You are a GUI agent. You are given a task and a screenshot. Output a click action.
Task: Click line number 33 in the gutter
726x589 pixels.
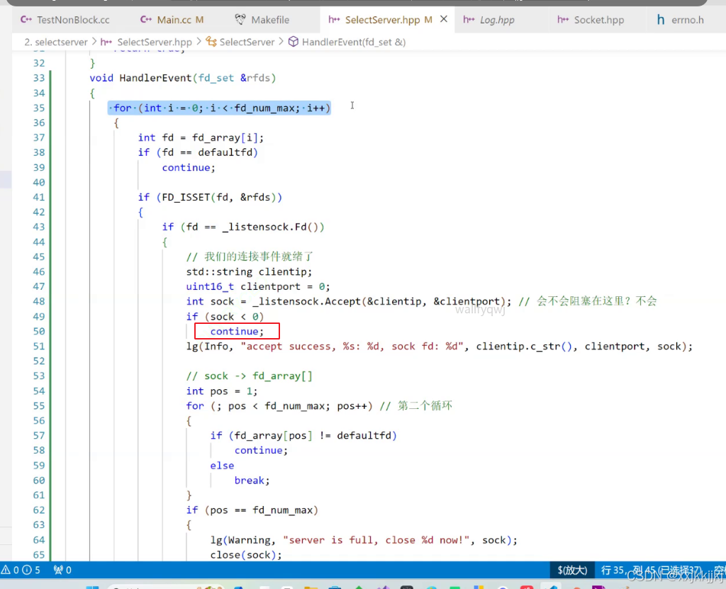click(x=39, y=78)
